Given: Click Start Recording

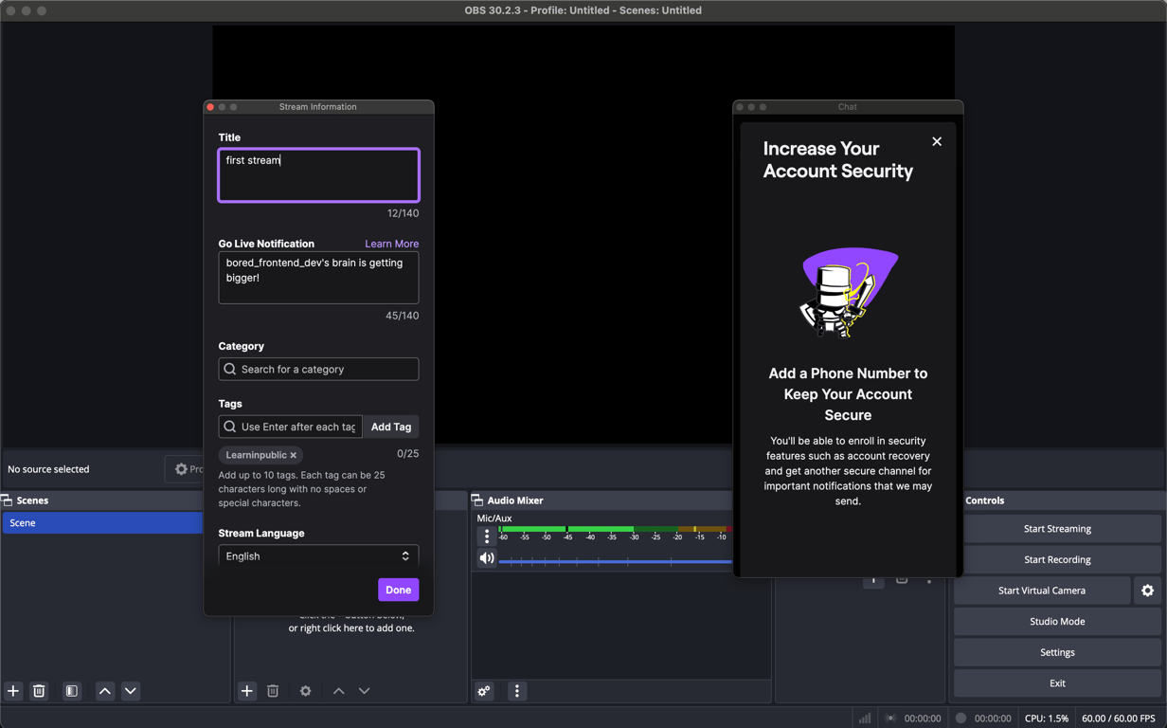Looking at the screenshot, I should coord(1057,559).
